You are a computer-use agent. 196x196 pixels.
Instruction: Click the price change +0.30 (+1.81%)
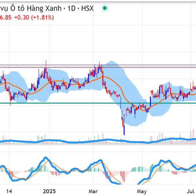pyautogui.click(x=34, y=17)
